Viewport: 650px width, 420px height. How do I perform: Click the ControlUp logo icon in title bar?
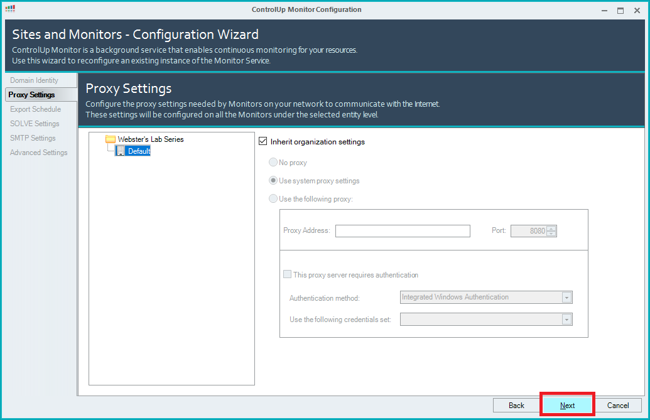coord(10,9)
